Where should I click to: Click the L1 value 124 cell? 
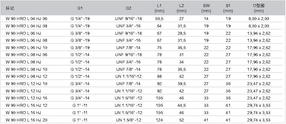click(x=159, y=120)
